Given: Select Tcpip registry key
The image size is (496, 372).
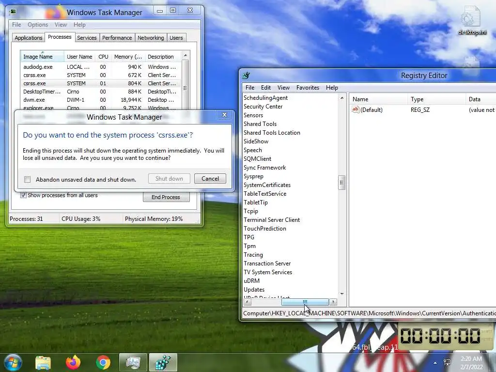Looking at the screenshot, I should point(251,211).
